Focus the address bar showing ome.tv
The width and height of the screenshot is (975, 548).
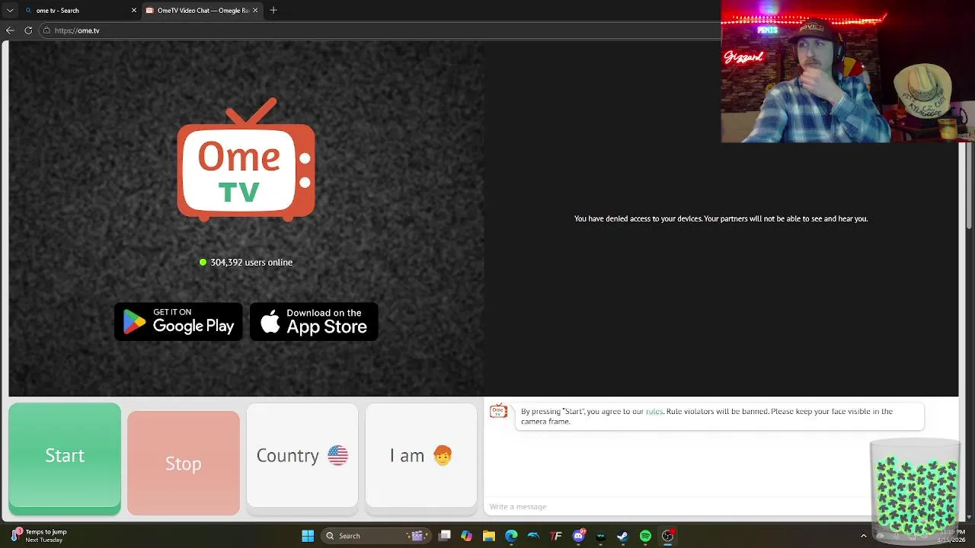(x=381, y=30)
